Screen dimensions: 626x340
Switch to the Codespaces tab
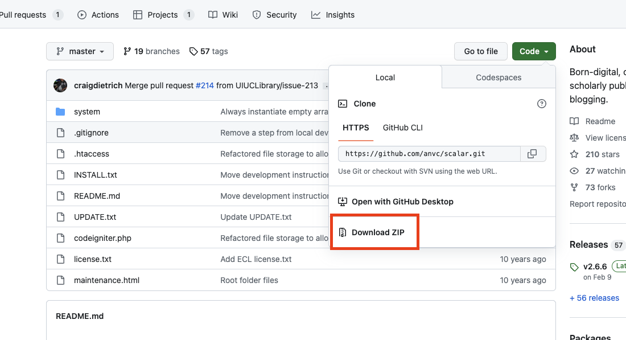pos(499,77)
